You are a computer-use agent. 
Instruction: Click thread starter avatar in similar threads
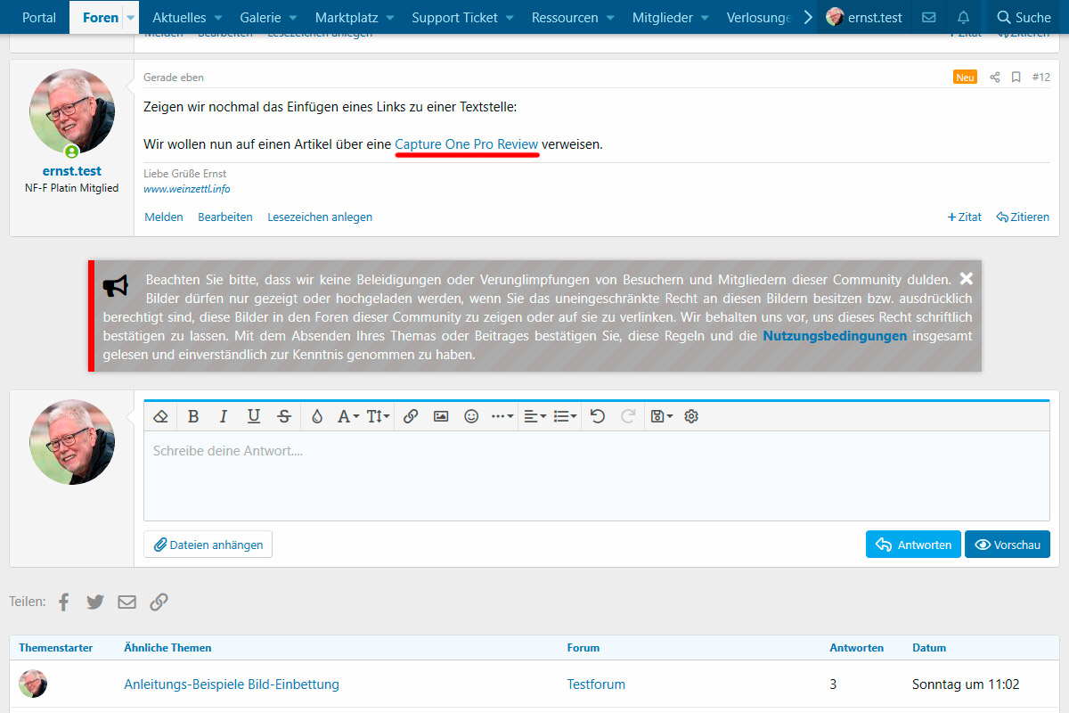33,684
